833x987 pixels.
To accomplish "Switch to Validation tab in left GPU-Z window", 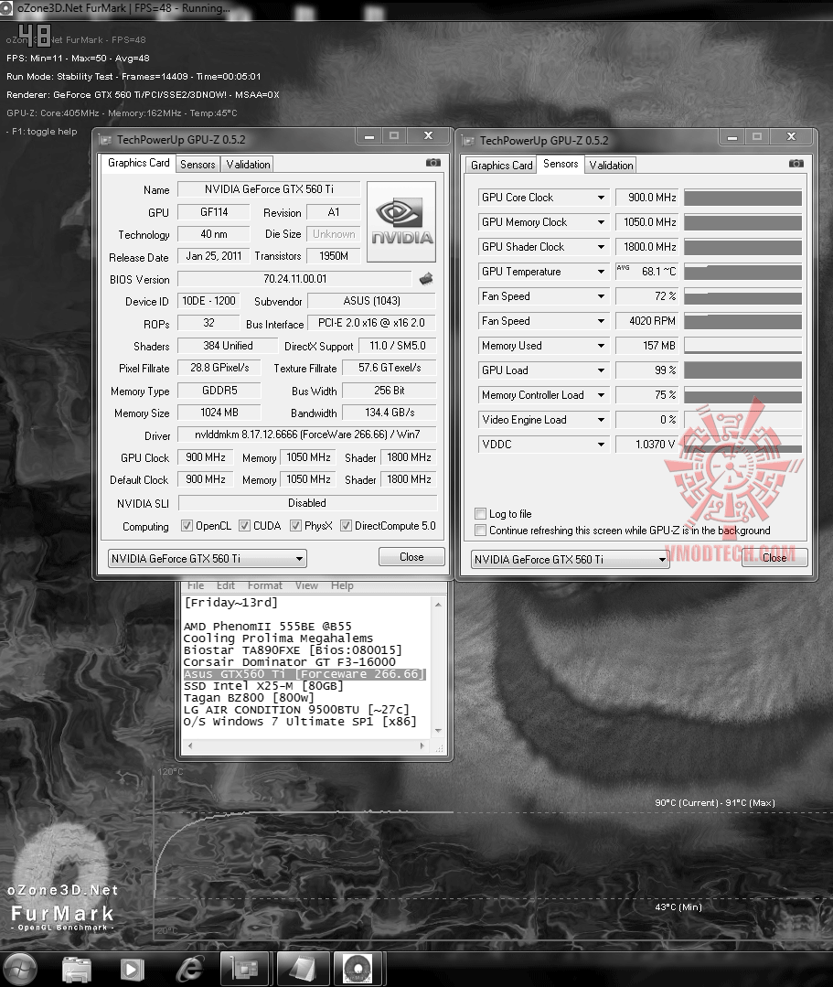I will pos(248,165).
